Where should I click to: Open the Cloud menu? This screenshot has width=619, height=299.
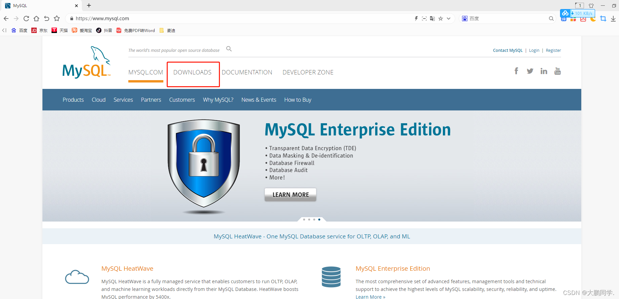click(99, 100)
